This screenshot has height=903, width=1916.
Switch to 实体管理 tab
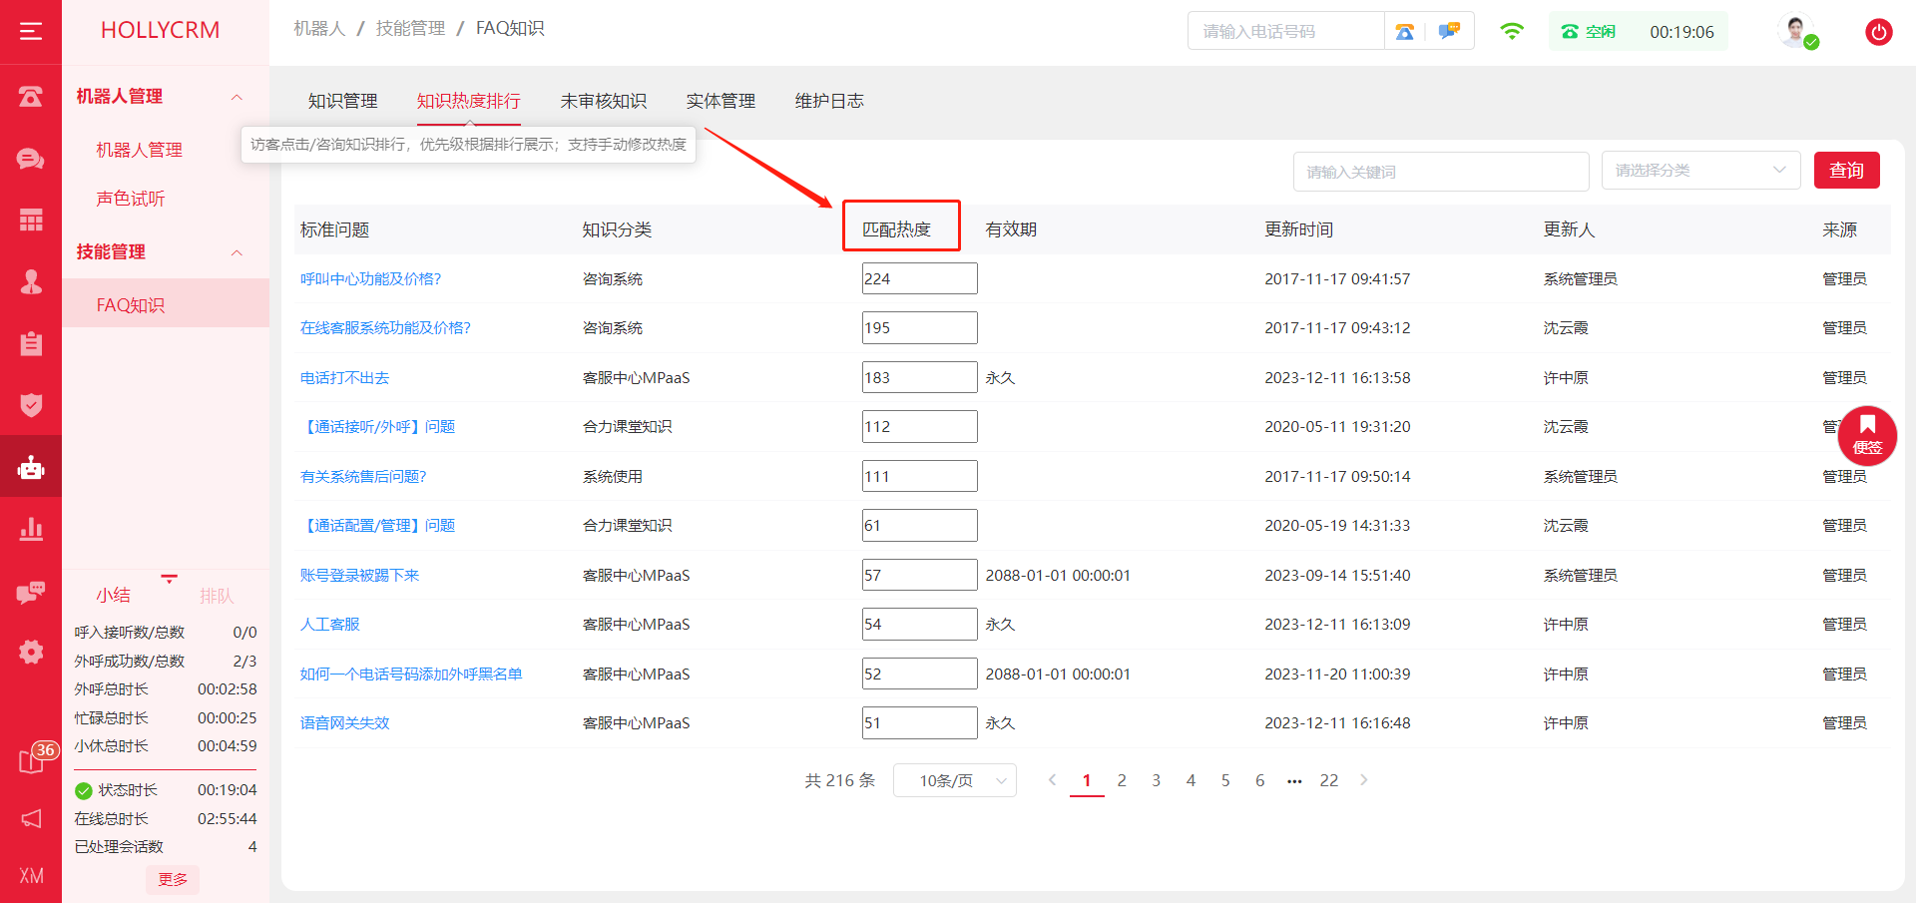720,101
